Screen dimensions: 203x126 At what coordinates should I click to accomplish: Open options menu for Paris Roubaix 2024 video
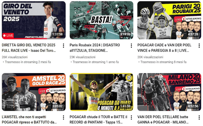(x=131, y=46)
